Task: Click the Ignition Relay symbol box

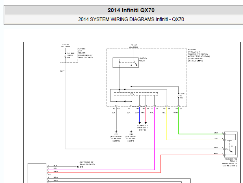Action: [x=126, y=62]
